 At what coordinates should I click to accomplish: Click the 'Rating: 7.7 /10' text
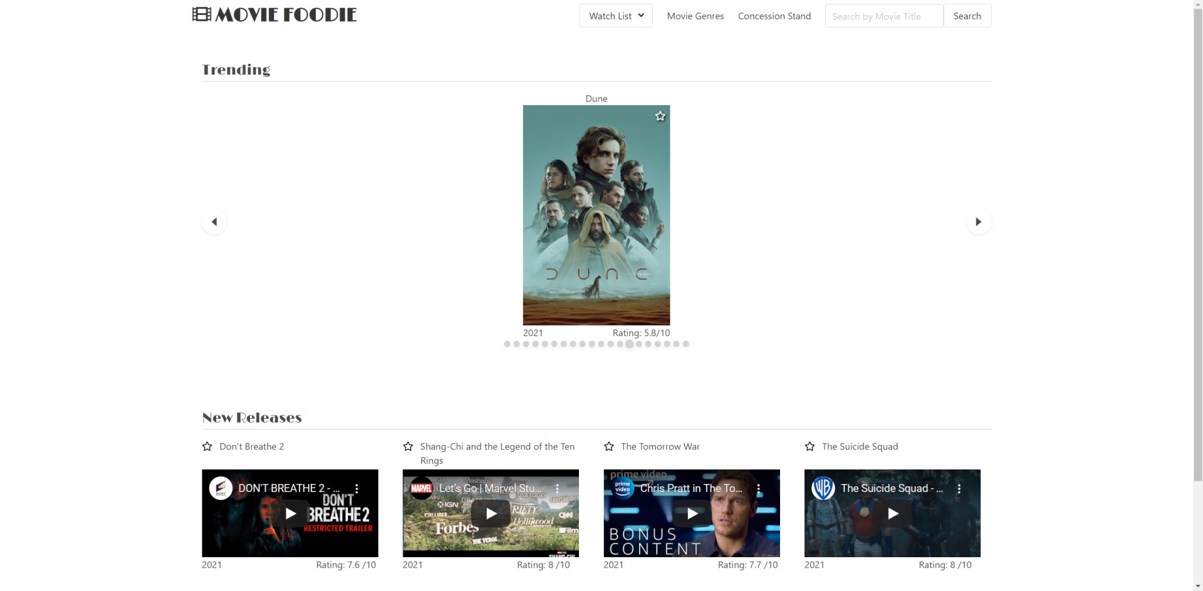click(x=747, y=565)
